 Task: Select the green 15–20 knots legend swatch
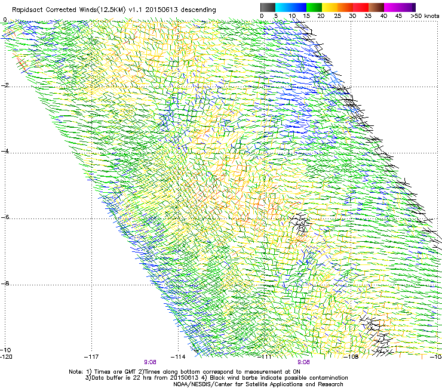point(314,7)
